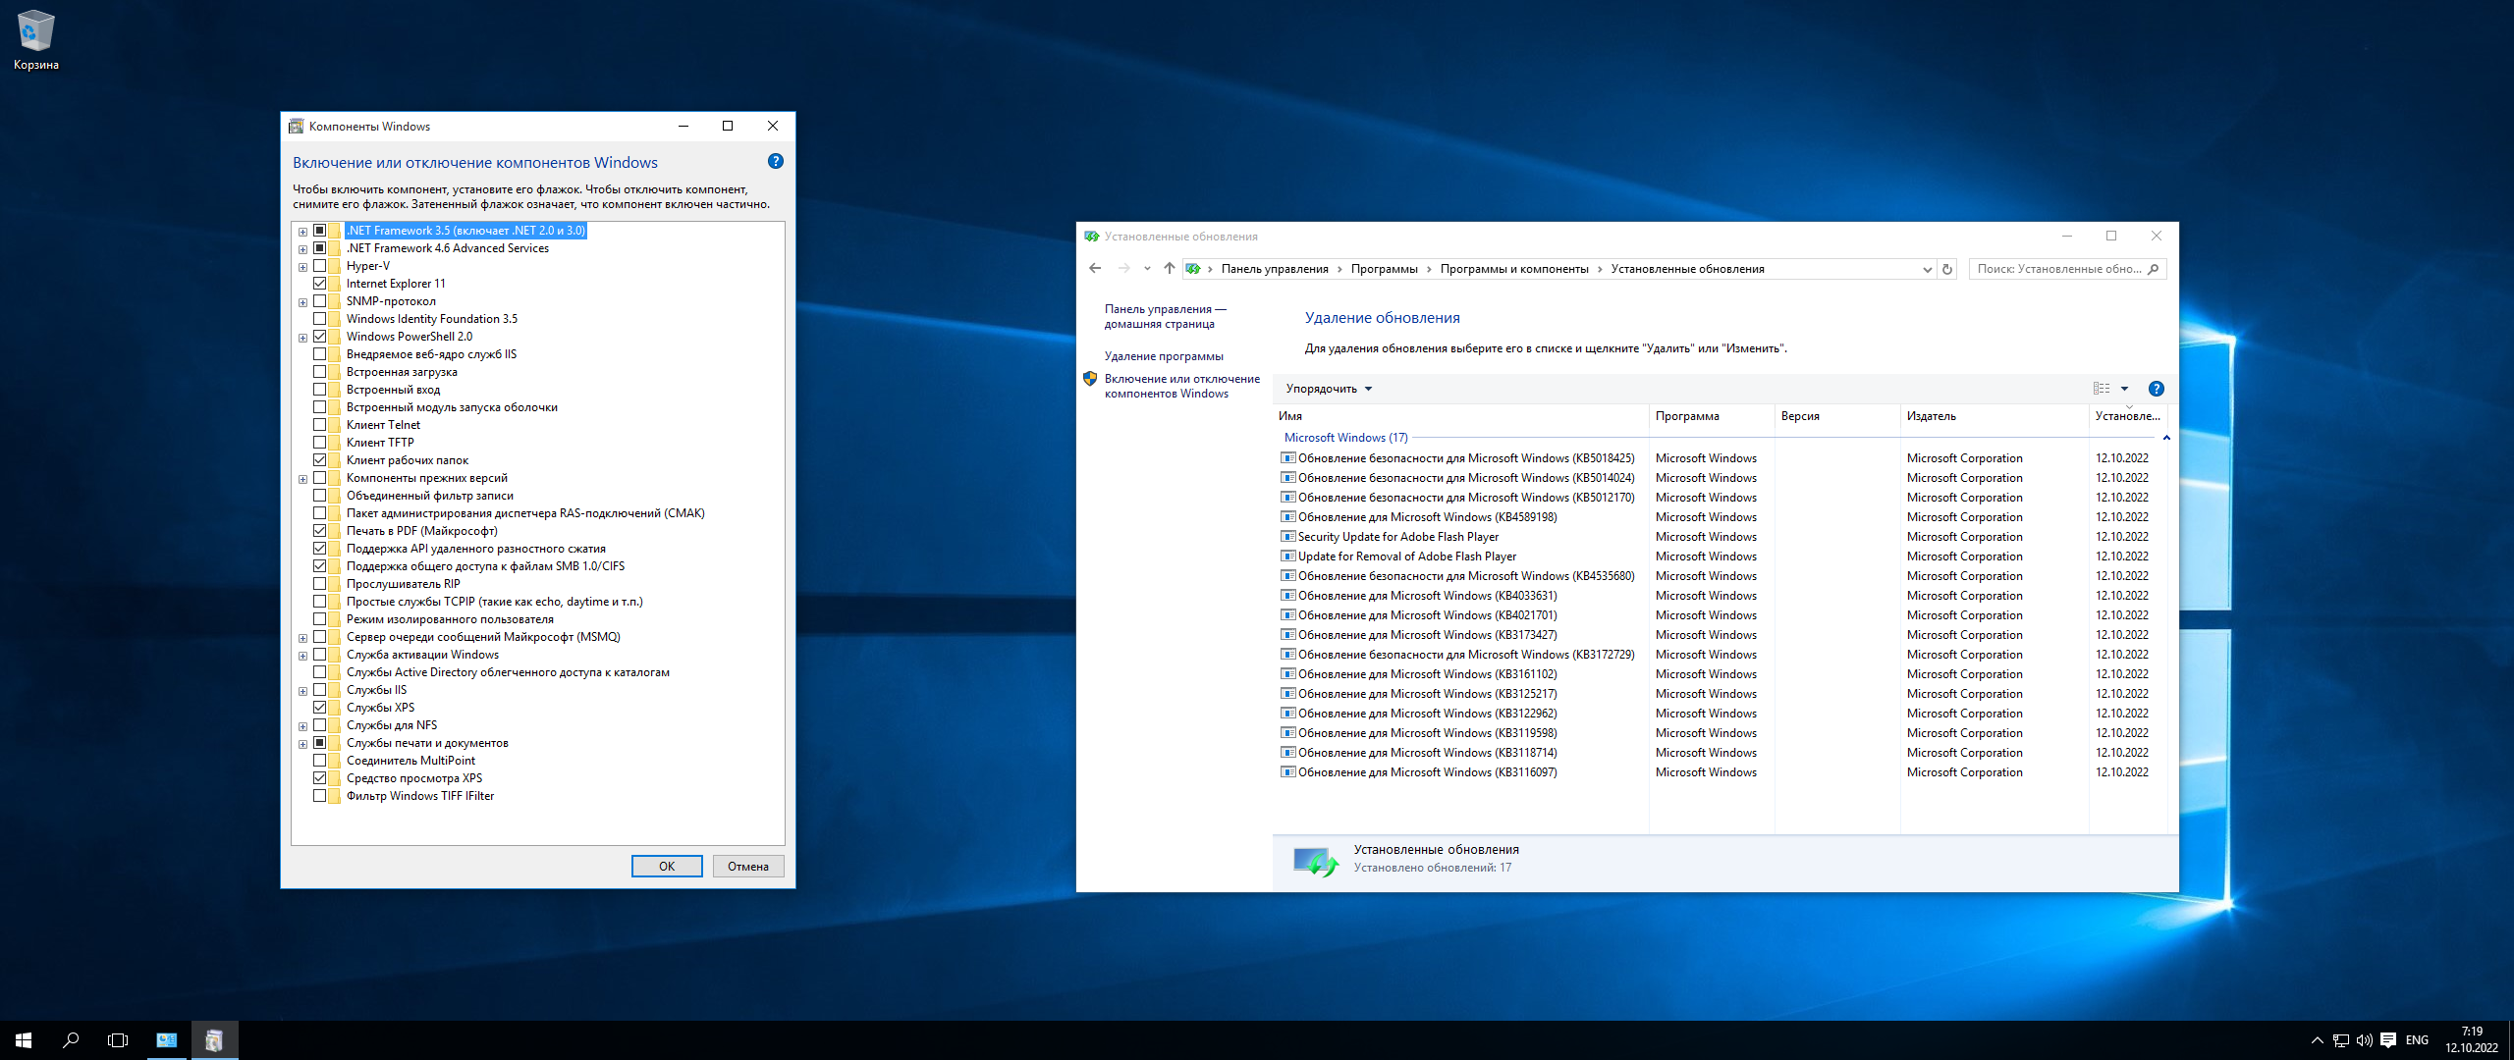Viewport: 2514px width, 1060px height.
Task: Click the ENG language indicator
Action: [2418, 1040]
